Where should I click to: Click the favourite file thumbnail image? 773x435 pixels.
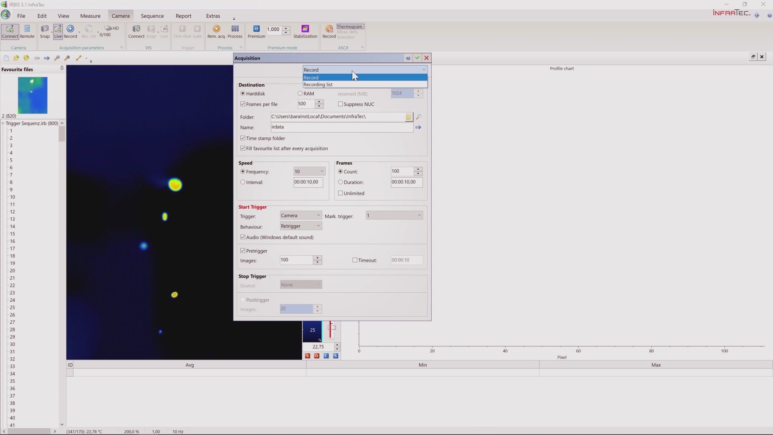33,95
